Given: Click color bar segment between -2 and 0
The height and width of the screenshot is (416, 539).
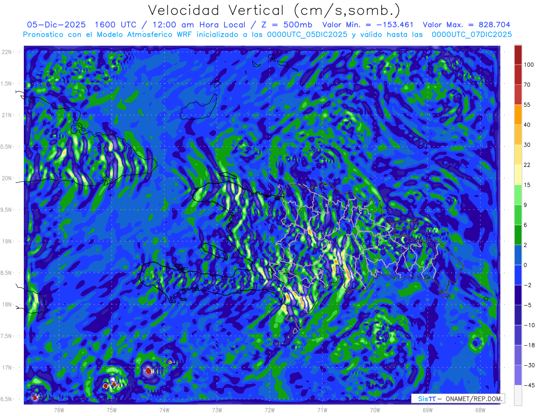Looking at the screenshot, I should (517, 275).
